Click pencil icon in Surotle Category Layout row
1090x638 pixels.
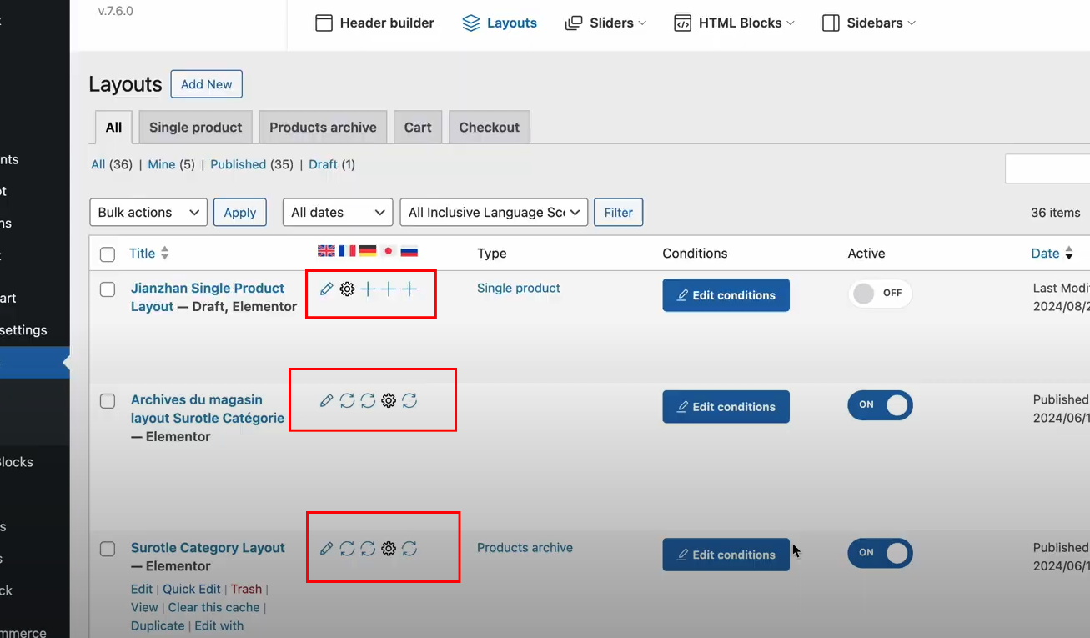pos(326,549)
